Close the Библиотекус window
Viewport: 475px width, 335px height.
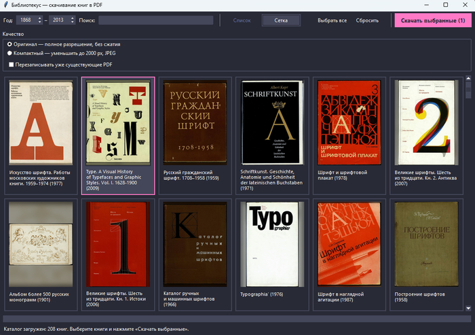(x=465, y=5)
